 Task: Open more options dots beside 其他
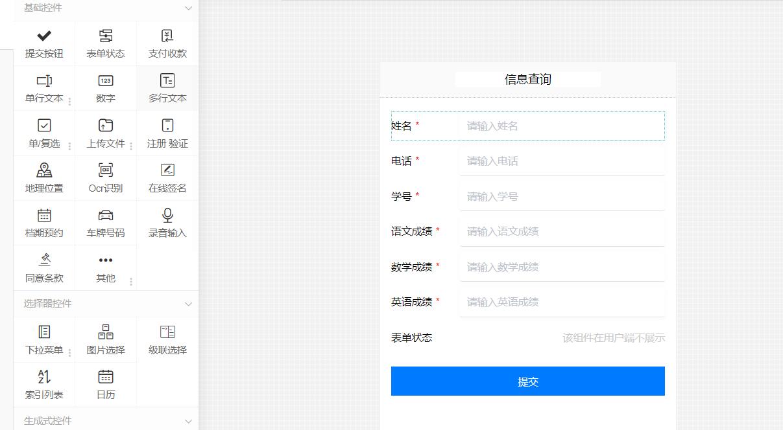tap(131, 281)
